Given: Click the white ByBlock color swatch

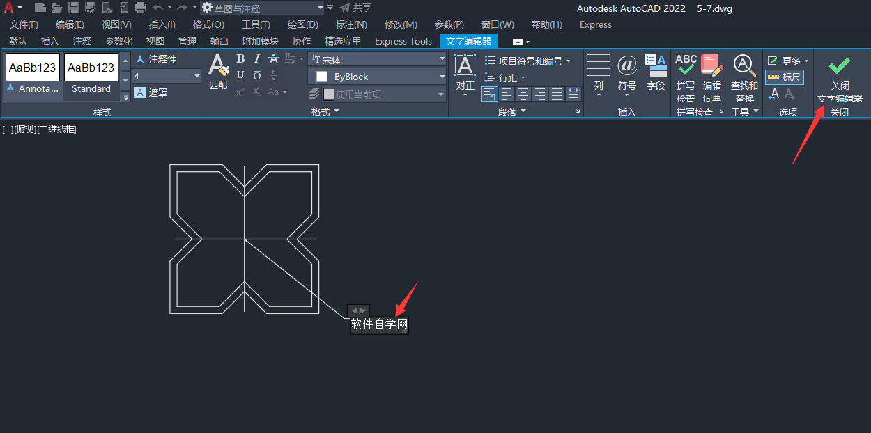Looking at the screenshot, I should [x=322, y=77].
